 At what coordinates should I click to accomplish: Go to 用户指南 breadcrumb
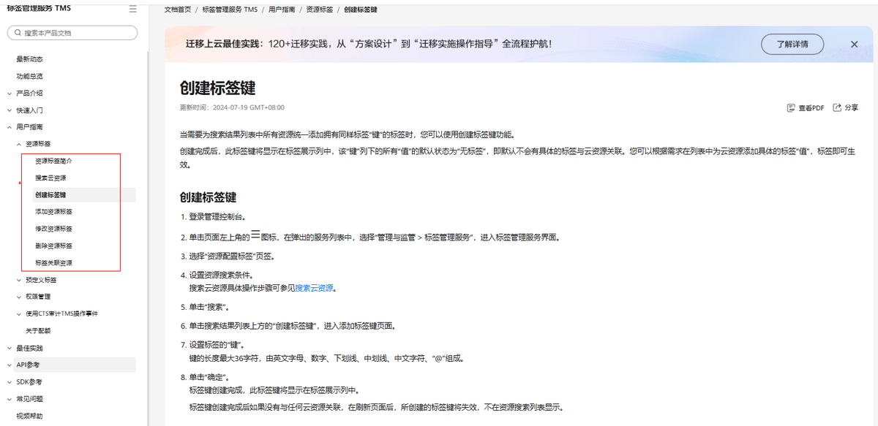coord(282,9)
